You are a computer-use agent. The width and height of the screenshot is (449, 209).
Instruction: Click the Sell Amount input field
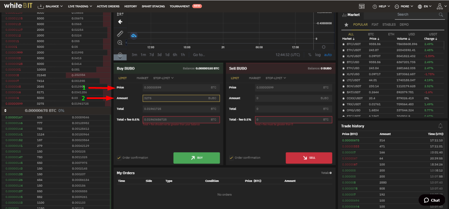tap(294, 98)
